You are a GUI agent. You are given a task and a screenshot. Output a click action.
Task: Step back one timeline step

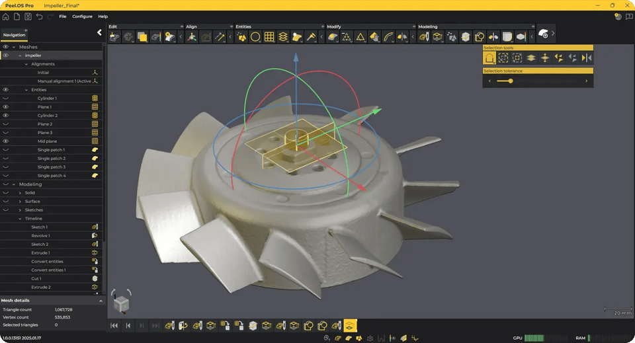[128, 326]
